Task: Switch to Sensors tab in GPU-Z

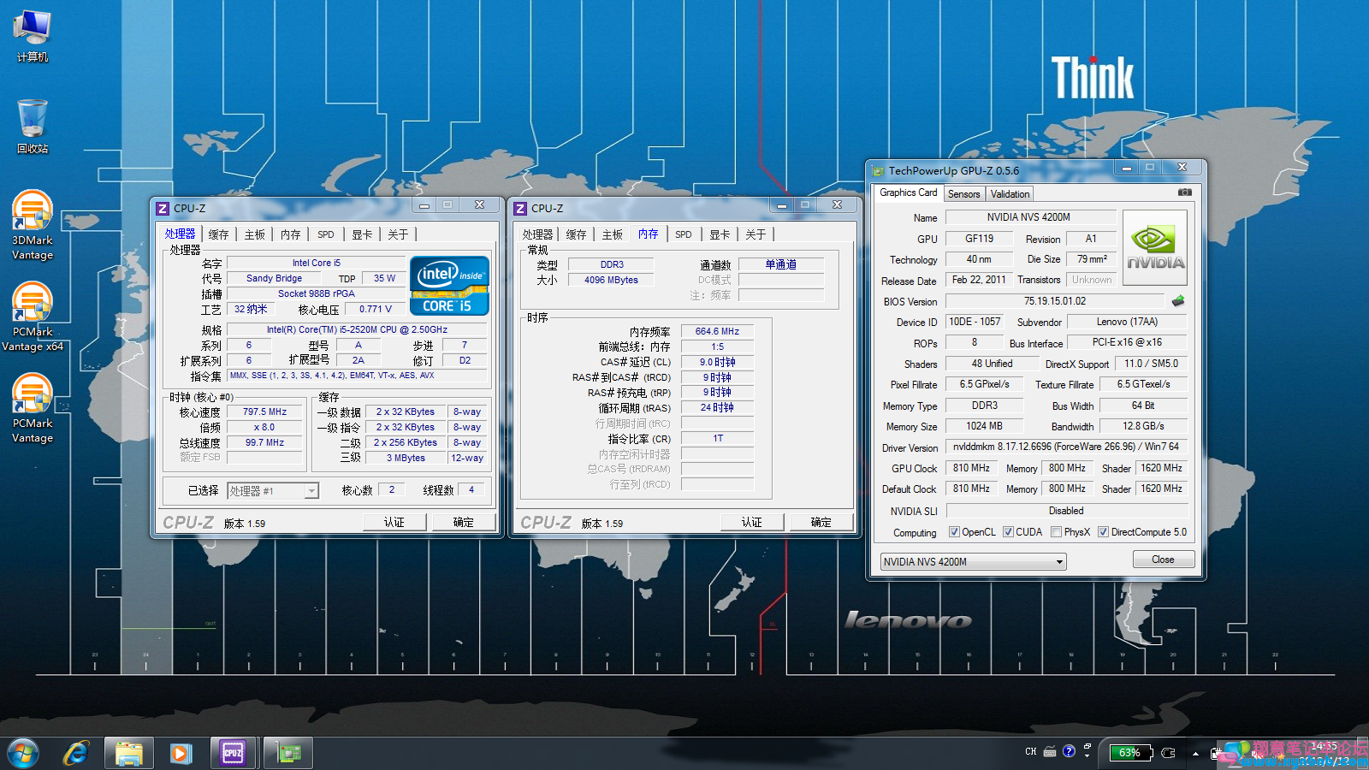Action: tap(963, 194)
